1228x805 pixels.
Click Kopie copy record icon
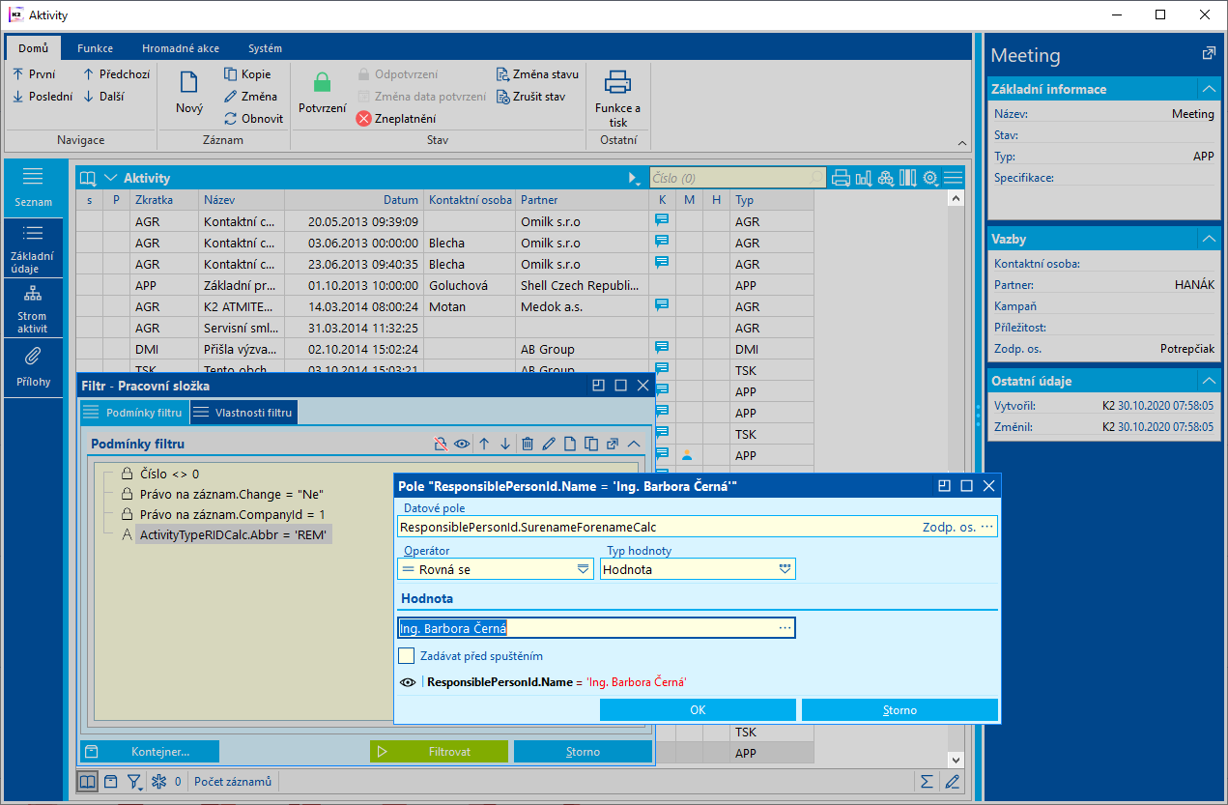tap(231, 74)
